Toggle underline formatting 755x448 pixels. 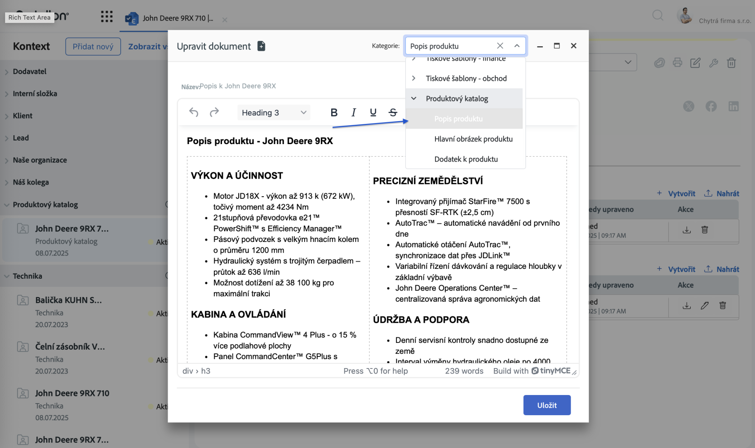click(x=373, y=112)
